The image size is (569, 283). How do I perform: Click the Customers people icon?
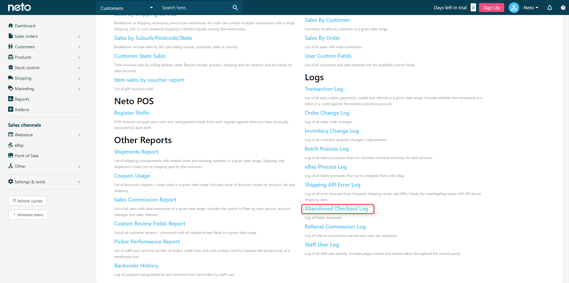[11, 46]
